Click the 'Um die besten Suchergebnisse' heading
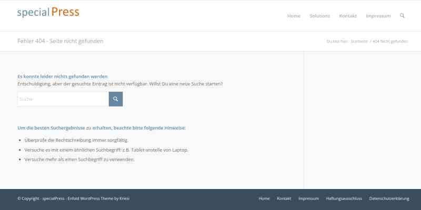Viewport: 421px width, 210px height. pos(101,128)
